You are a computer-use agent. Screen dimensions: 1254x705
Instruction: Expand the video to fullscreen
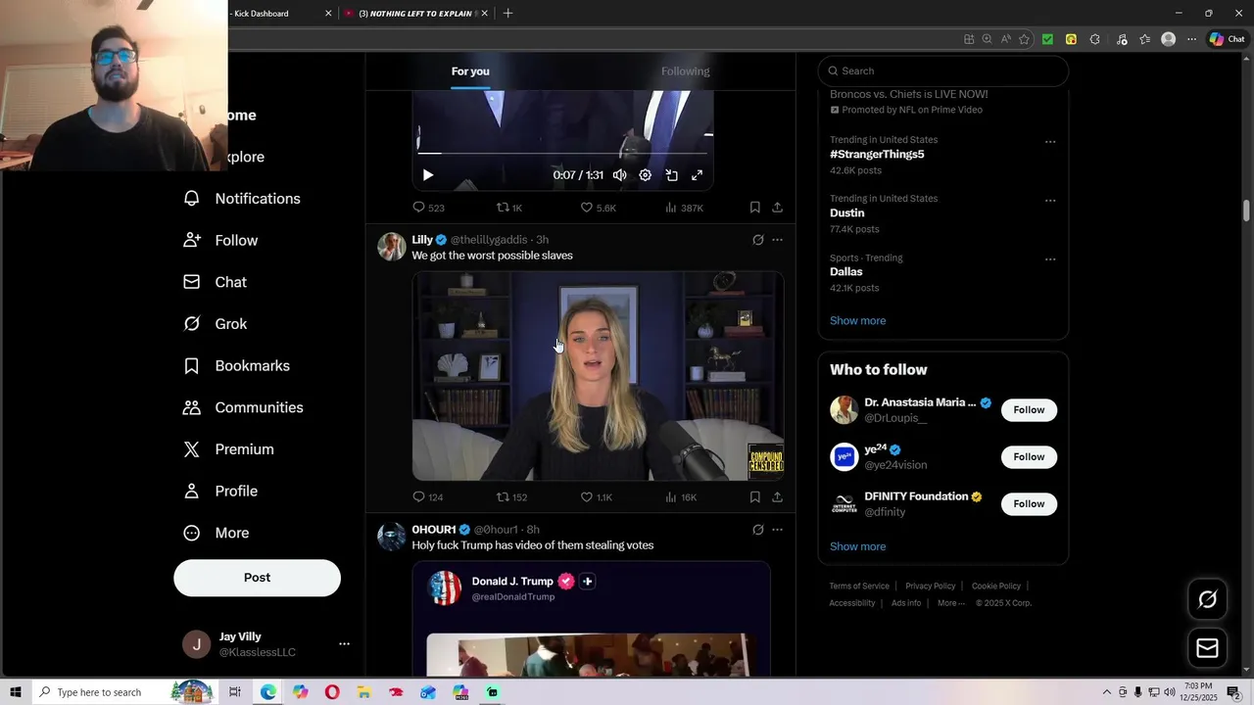[x=697, y=175]
